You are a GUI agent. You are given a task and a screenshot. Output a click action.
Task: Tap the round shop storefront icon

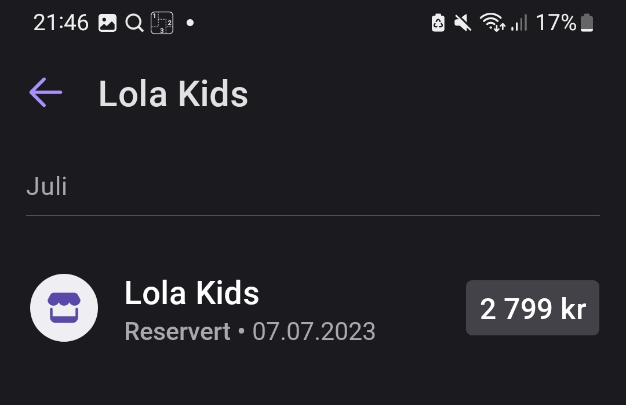64,308
